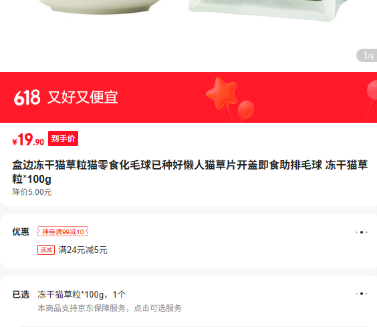Click the ¥19.90 price text
This screenshot has height=327, width=377.
28,139
